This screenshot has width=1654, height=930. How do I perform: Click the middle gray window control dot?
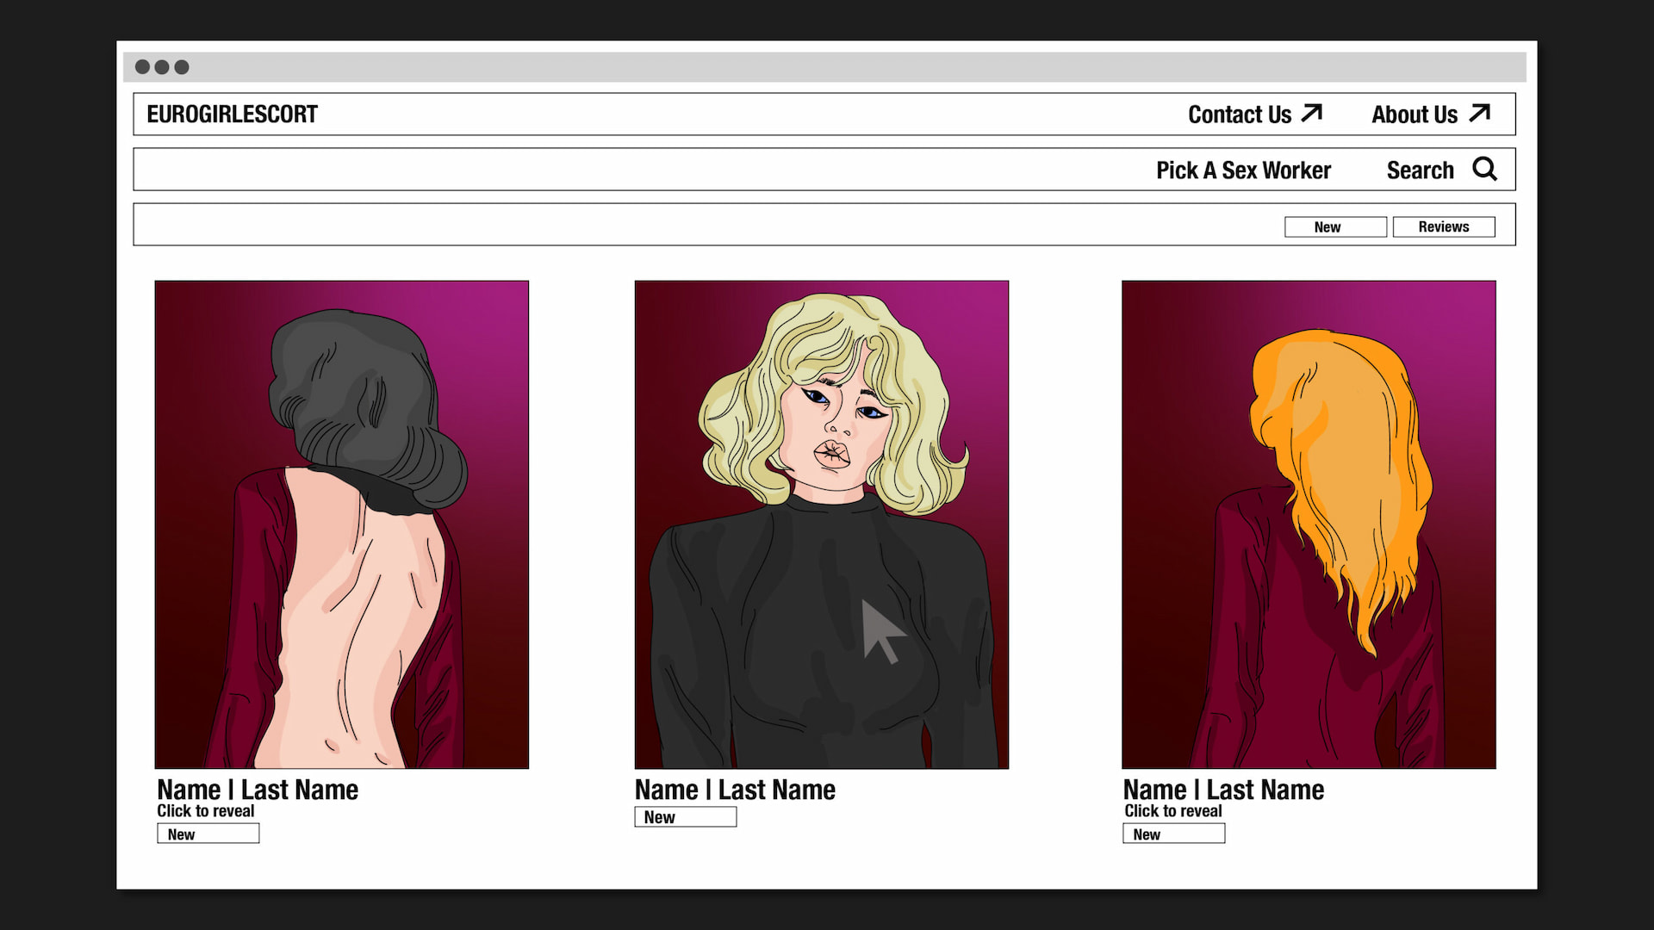click(162, 67)
